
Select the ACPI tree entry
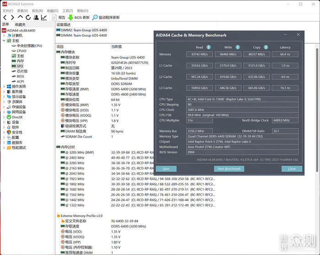click(18, 81)
